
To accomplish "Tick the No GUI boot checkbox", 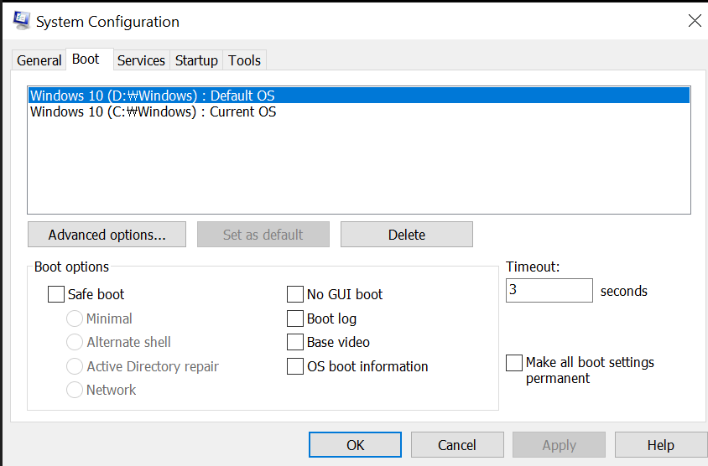I will point(295,294).
